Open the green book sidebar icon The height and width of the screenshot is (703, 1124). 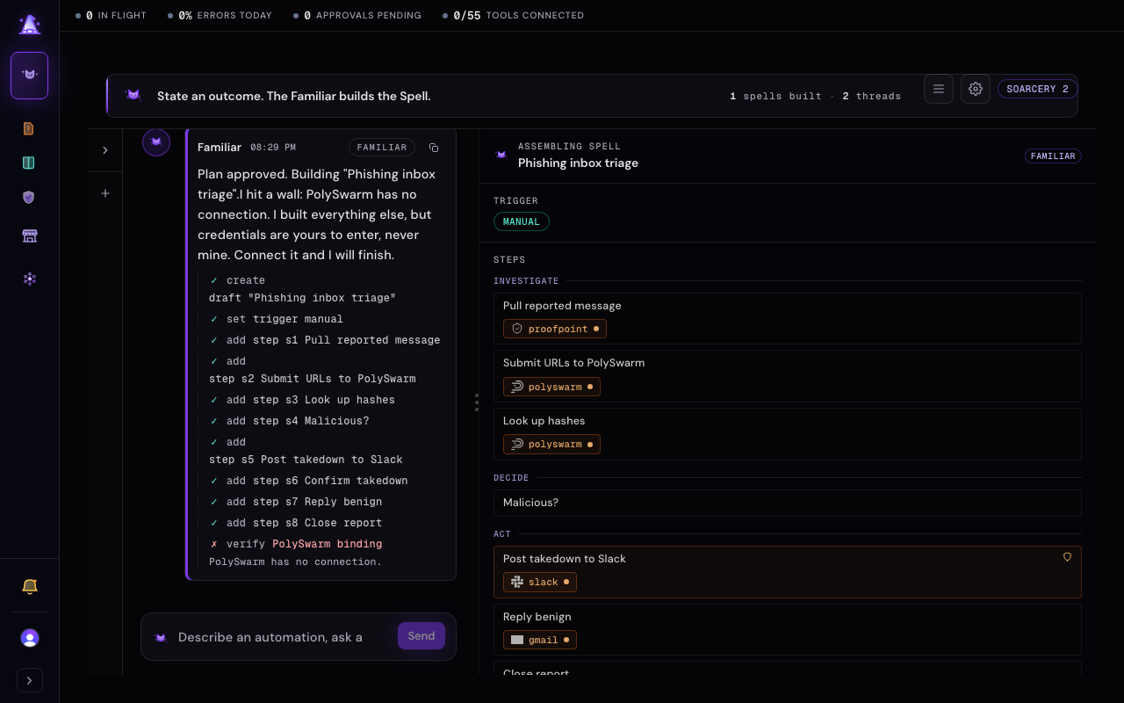(x=29, y=163)
